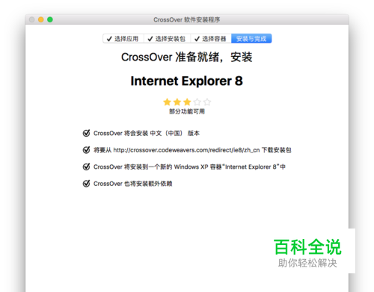Click the Internet Explorer 8 heading
Viewport: 374px width, 292px height.
(x=187, y=81)
